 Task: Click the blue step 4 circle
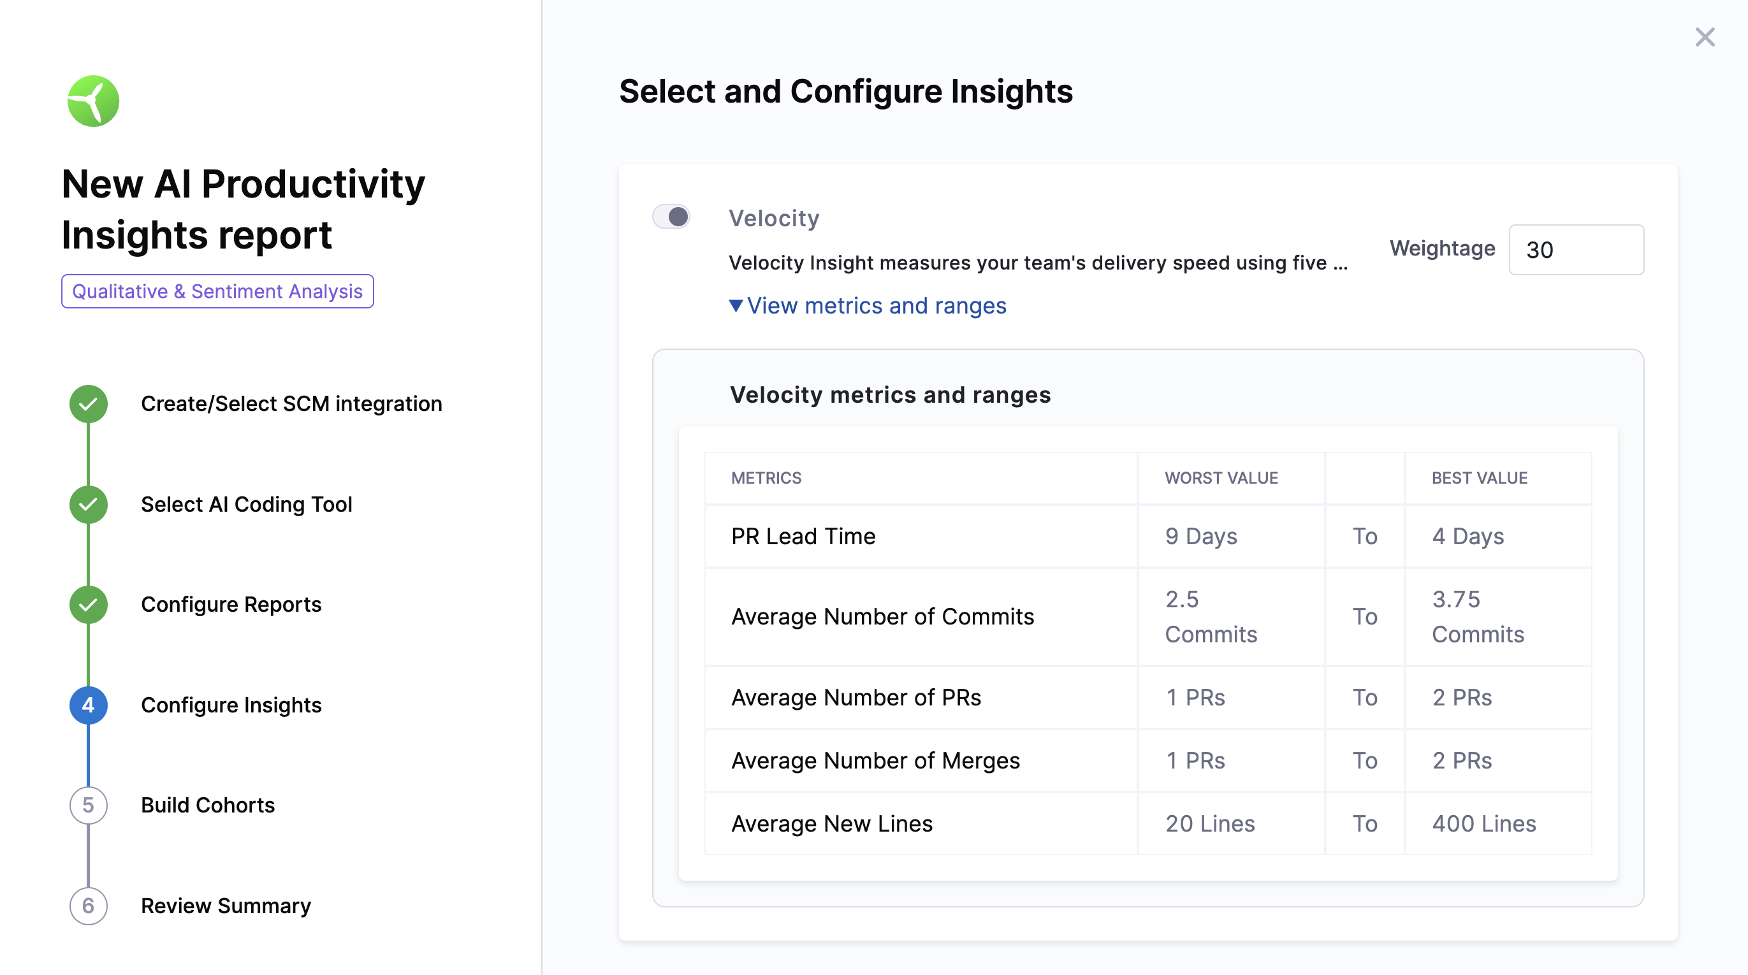click(x=88, y=705)
